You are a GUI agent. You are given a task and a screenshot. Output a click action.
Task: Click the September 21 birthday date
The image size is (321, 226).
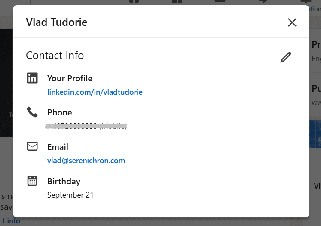pyautogui.click(x=70, y=195)
